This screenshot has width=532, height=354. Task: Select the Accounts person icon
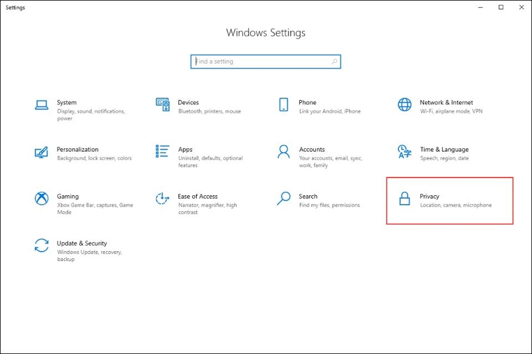[284, 151]
